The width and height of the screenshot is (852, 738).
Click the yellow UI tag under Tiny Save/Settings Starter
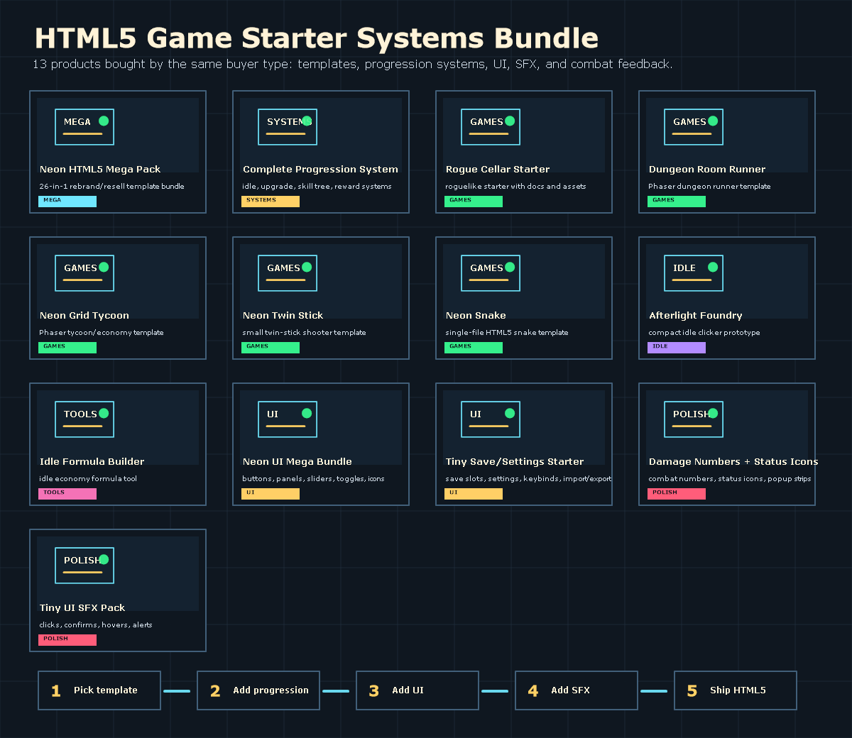[x=474, y=494]
